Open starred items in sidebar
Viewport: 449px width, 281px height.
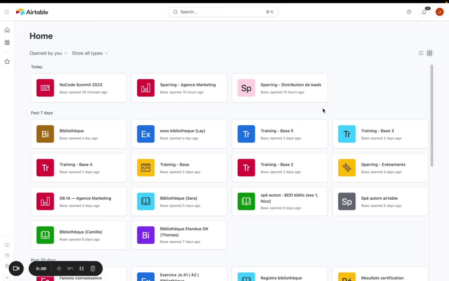point(7,61)
